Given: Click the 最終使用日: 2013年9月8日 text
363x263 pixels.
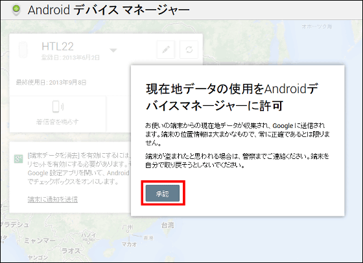Looking at the screenshot, I should coord(51,82).
